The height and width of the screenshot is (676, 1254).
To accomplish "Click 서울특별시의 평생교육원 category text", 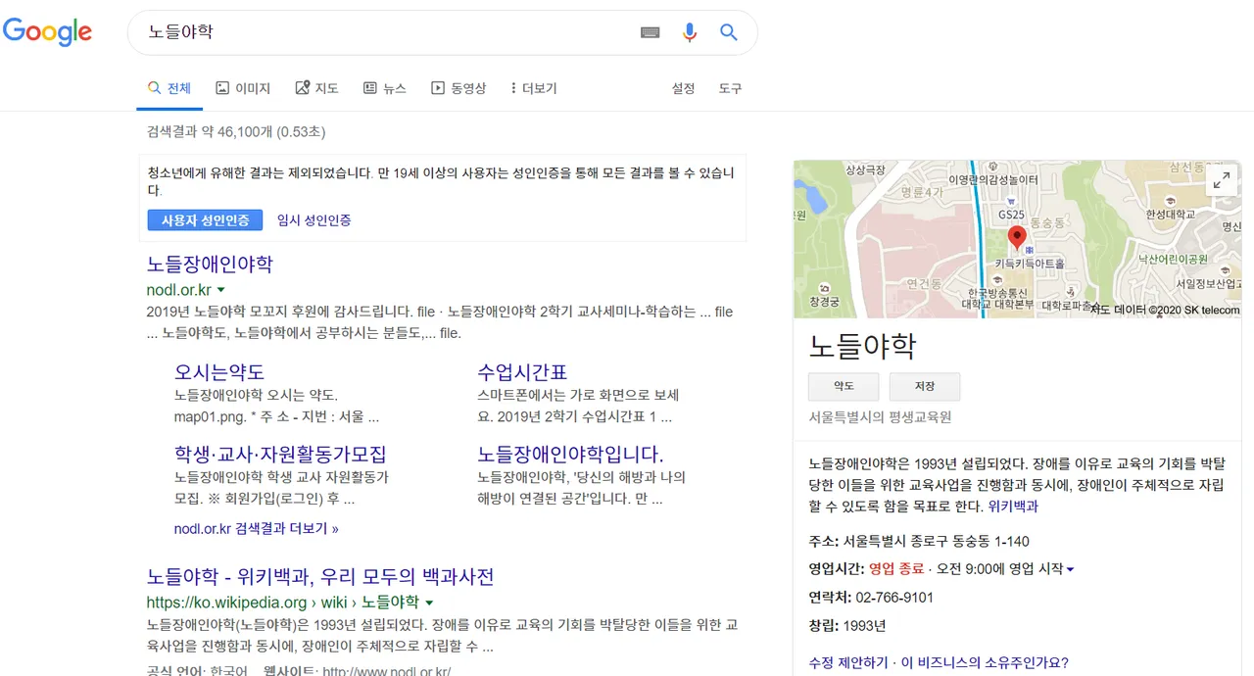I will tap(880, 417).
